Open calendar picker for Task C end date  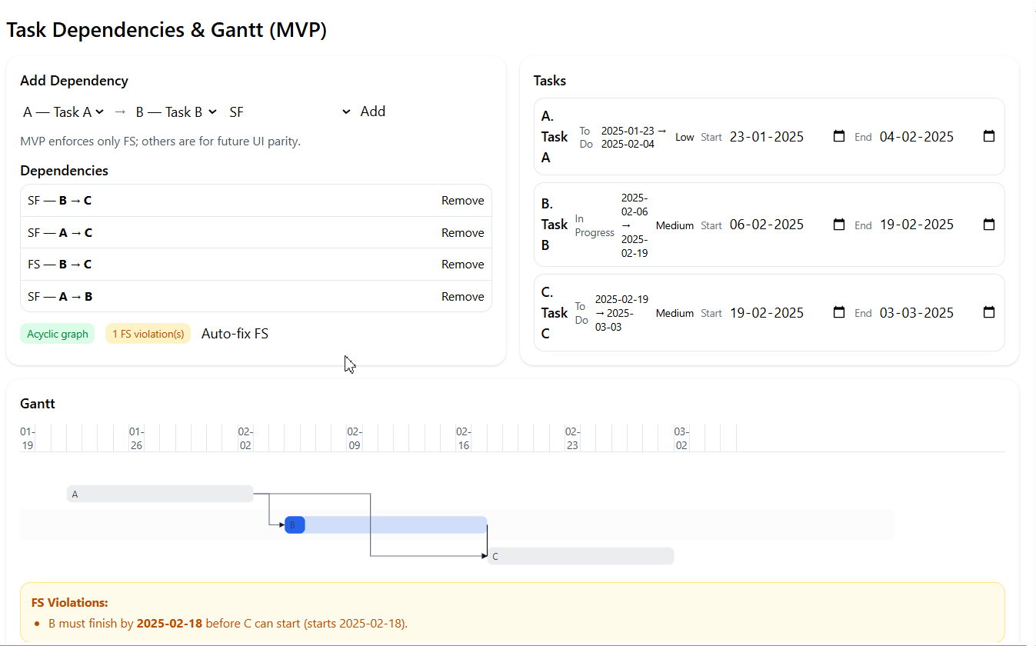(989, 313)
